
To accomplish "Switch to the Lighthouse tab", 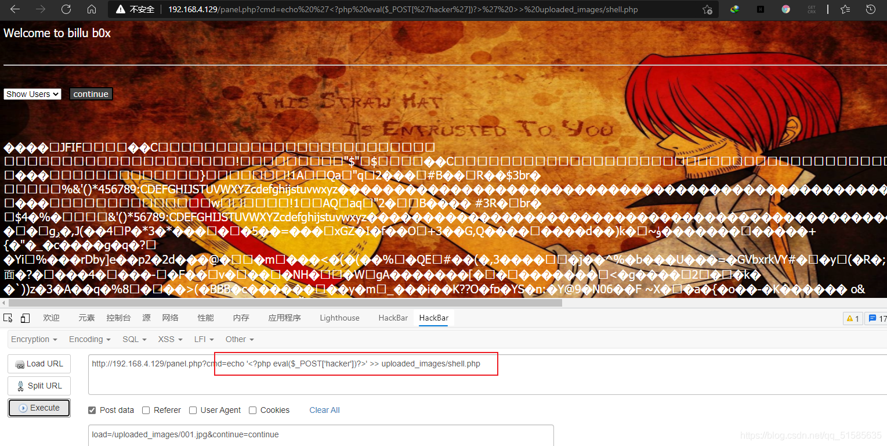I will point(339,318).
